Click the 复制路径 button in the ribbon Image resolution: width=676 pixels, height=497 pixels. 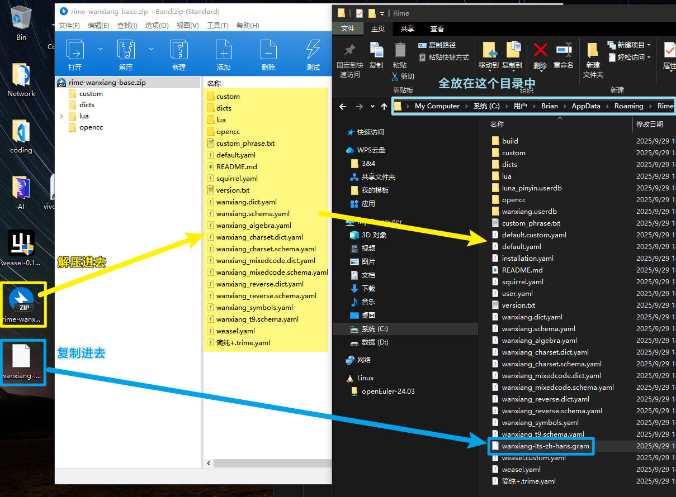[x=437, y=45]
